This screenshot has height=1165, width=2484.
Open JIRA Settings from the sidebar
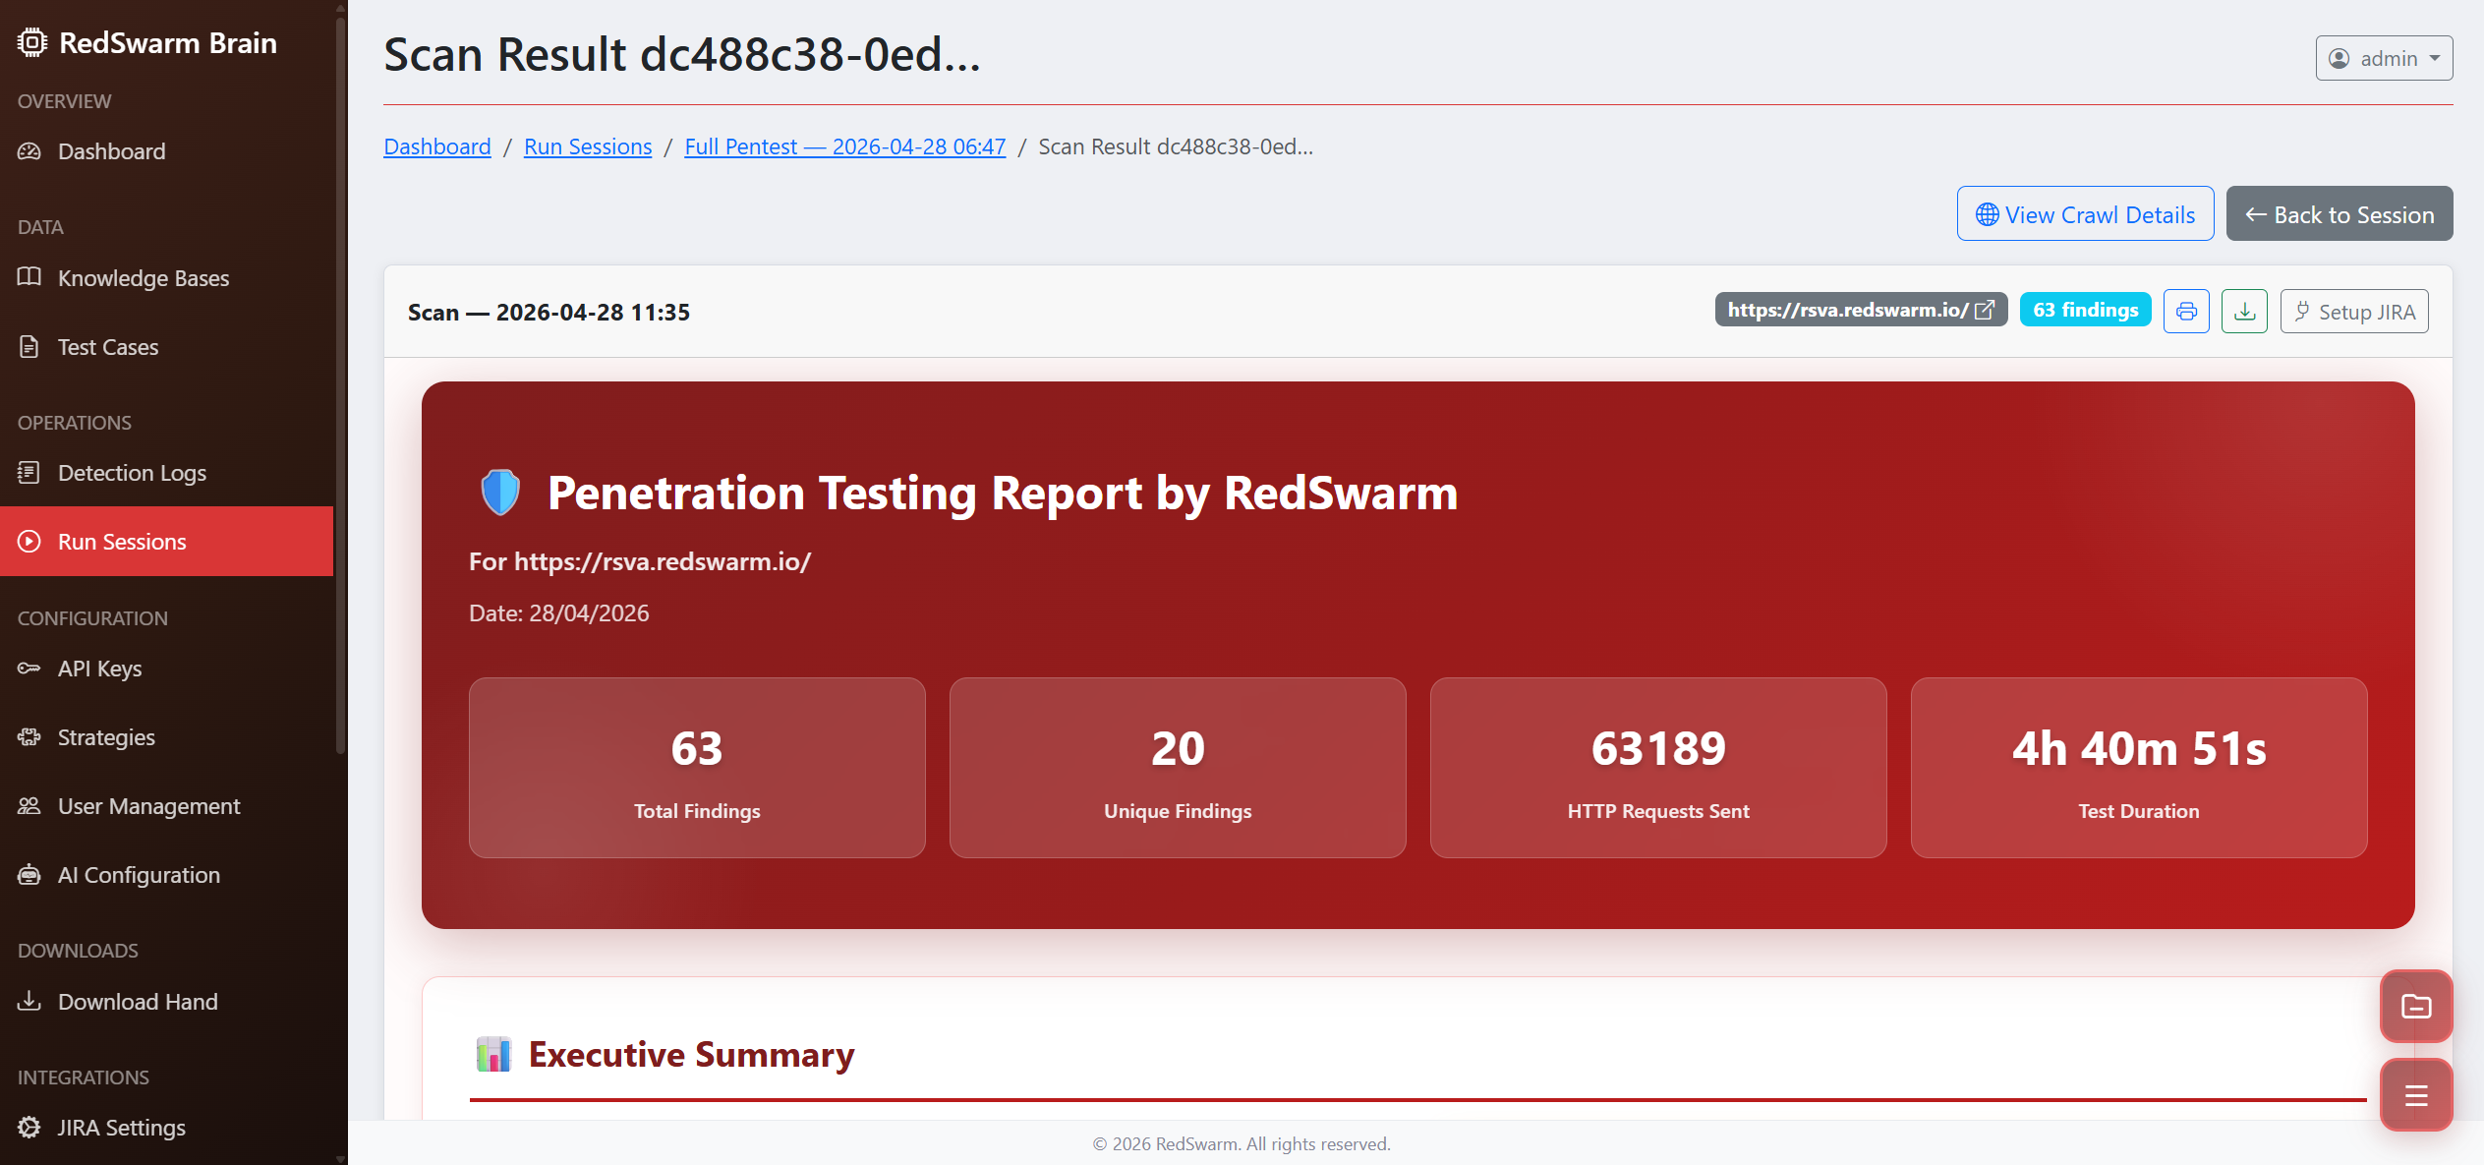(121, 1127)
